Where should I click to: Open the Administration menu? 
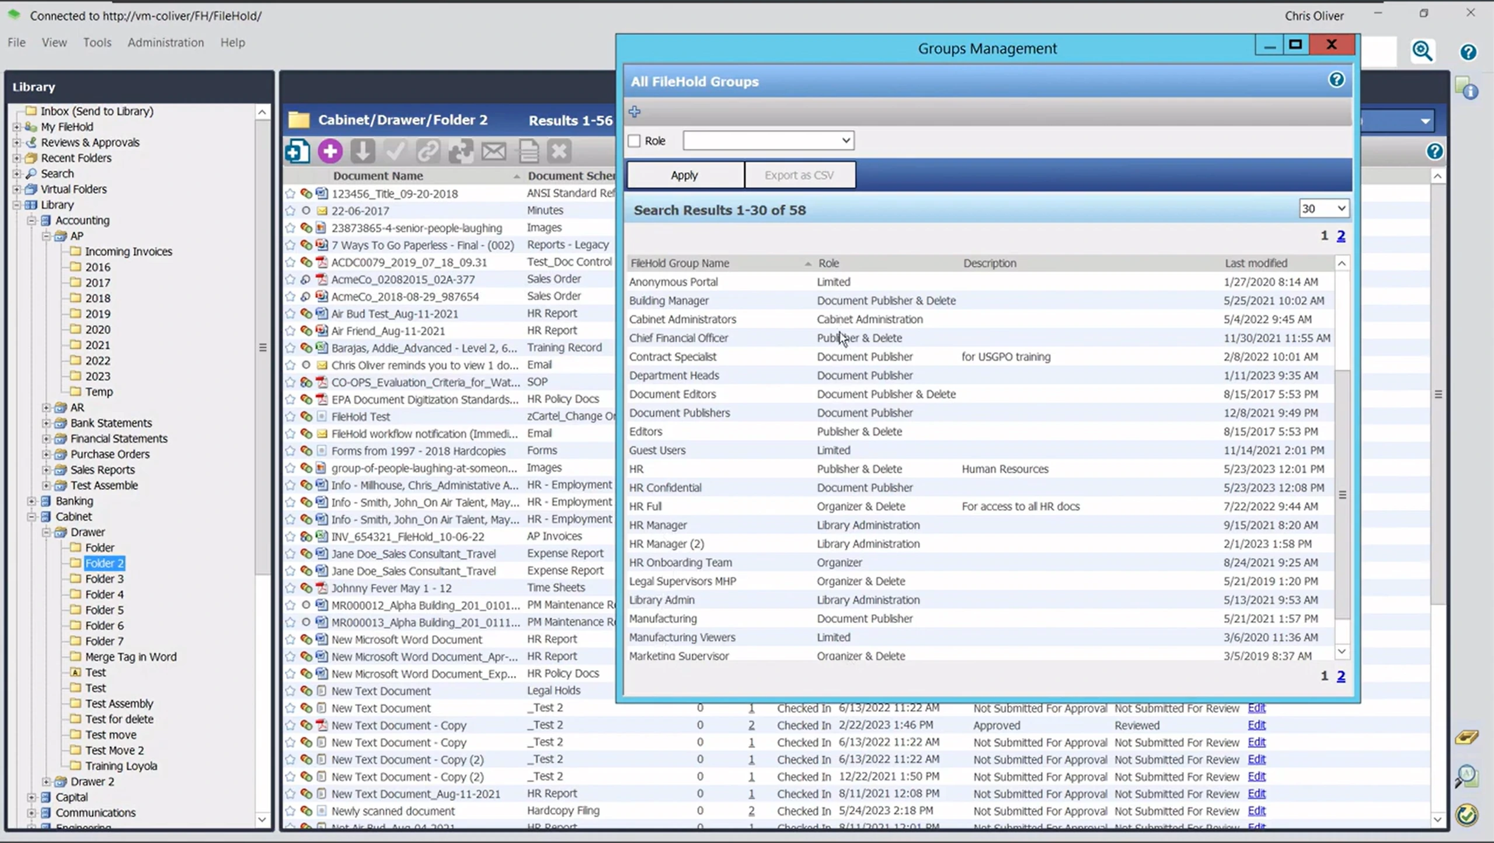[x=166, y=43]
